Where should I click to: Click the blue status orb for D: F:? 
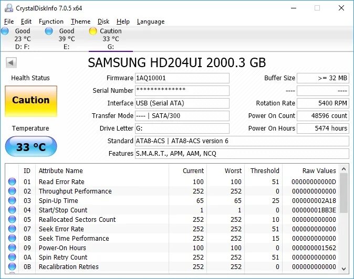(x=5, y=31)
